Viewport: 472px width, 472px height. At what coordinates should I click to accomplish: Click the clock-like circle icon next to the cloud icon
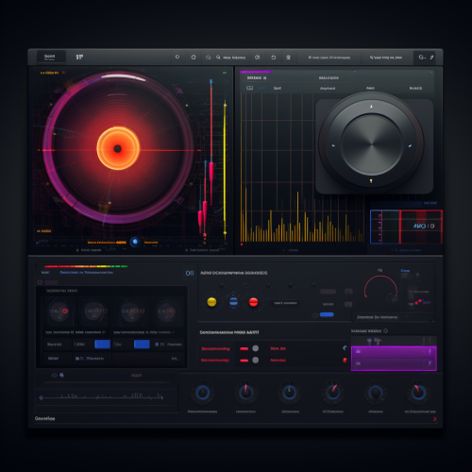194,58
